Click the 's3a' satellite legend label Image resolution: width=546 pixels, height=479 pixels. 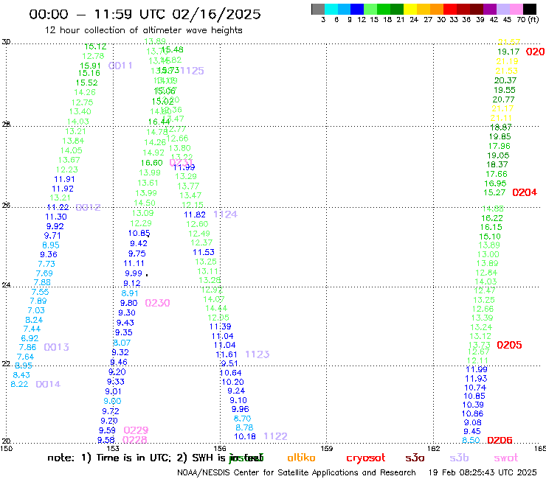[415, 458]
